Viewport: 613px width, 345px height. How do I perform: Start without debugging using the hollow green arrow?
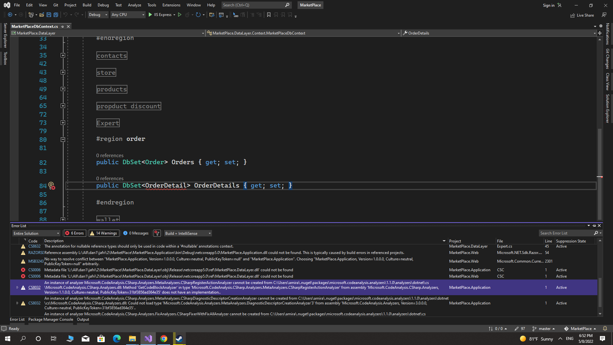click(180, 15)
